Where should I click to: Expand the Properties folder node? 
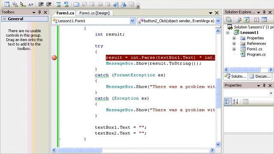pyautogui.click(x=234, y=38)
